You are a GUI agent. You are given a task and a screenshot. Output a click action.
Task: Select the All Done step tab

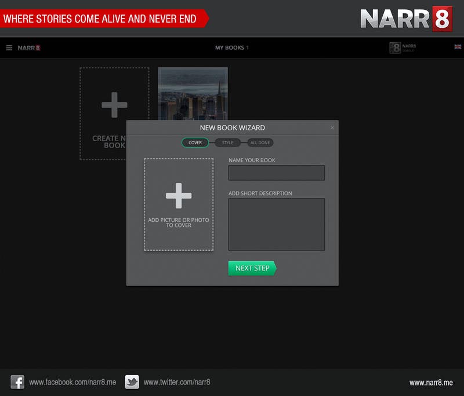coord(260,142)
